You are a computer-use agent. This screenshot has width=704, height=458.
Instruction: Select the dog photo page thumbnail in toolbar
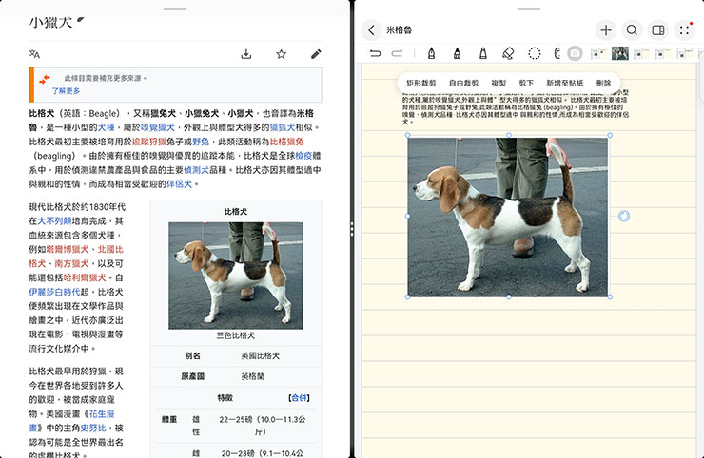pyautogui.click(x=620, y=53)
